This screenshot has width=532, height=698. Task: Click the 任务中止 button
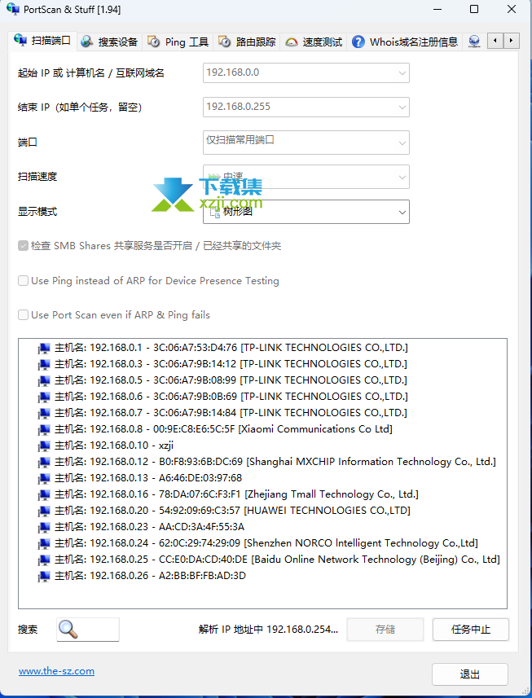(x=471, y=630)
